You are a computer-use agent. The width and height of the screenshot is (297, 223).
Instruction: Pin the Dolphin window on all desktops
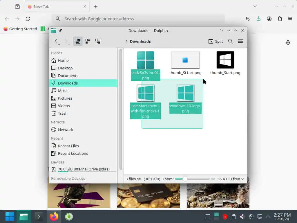pos(60,30)
